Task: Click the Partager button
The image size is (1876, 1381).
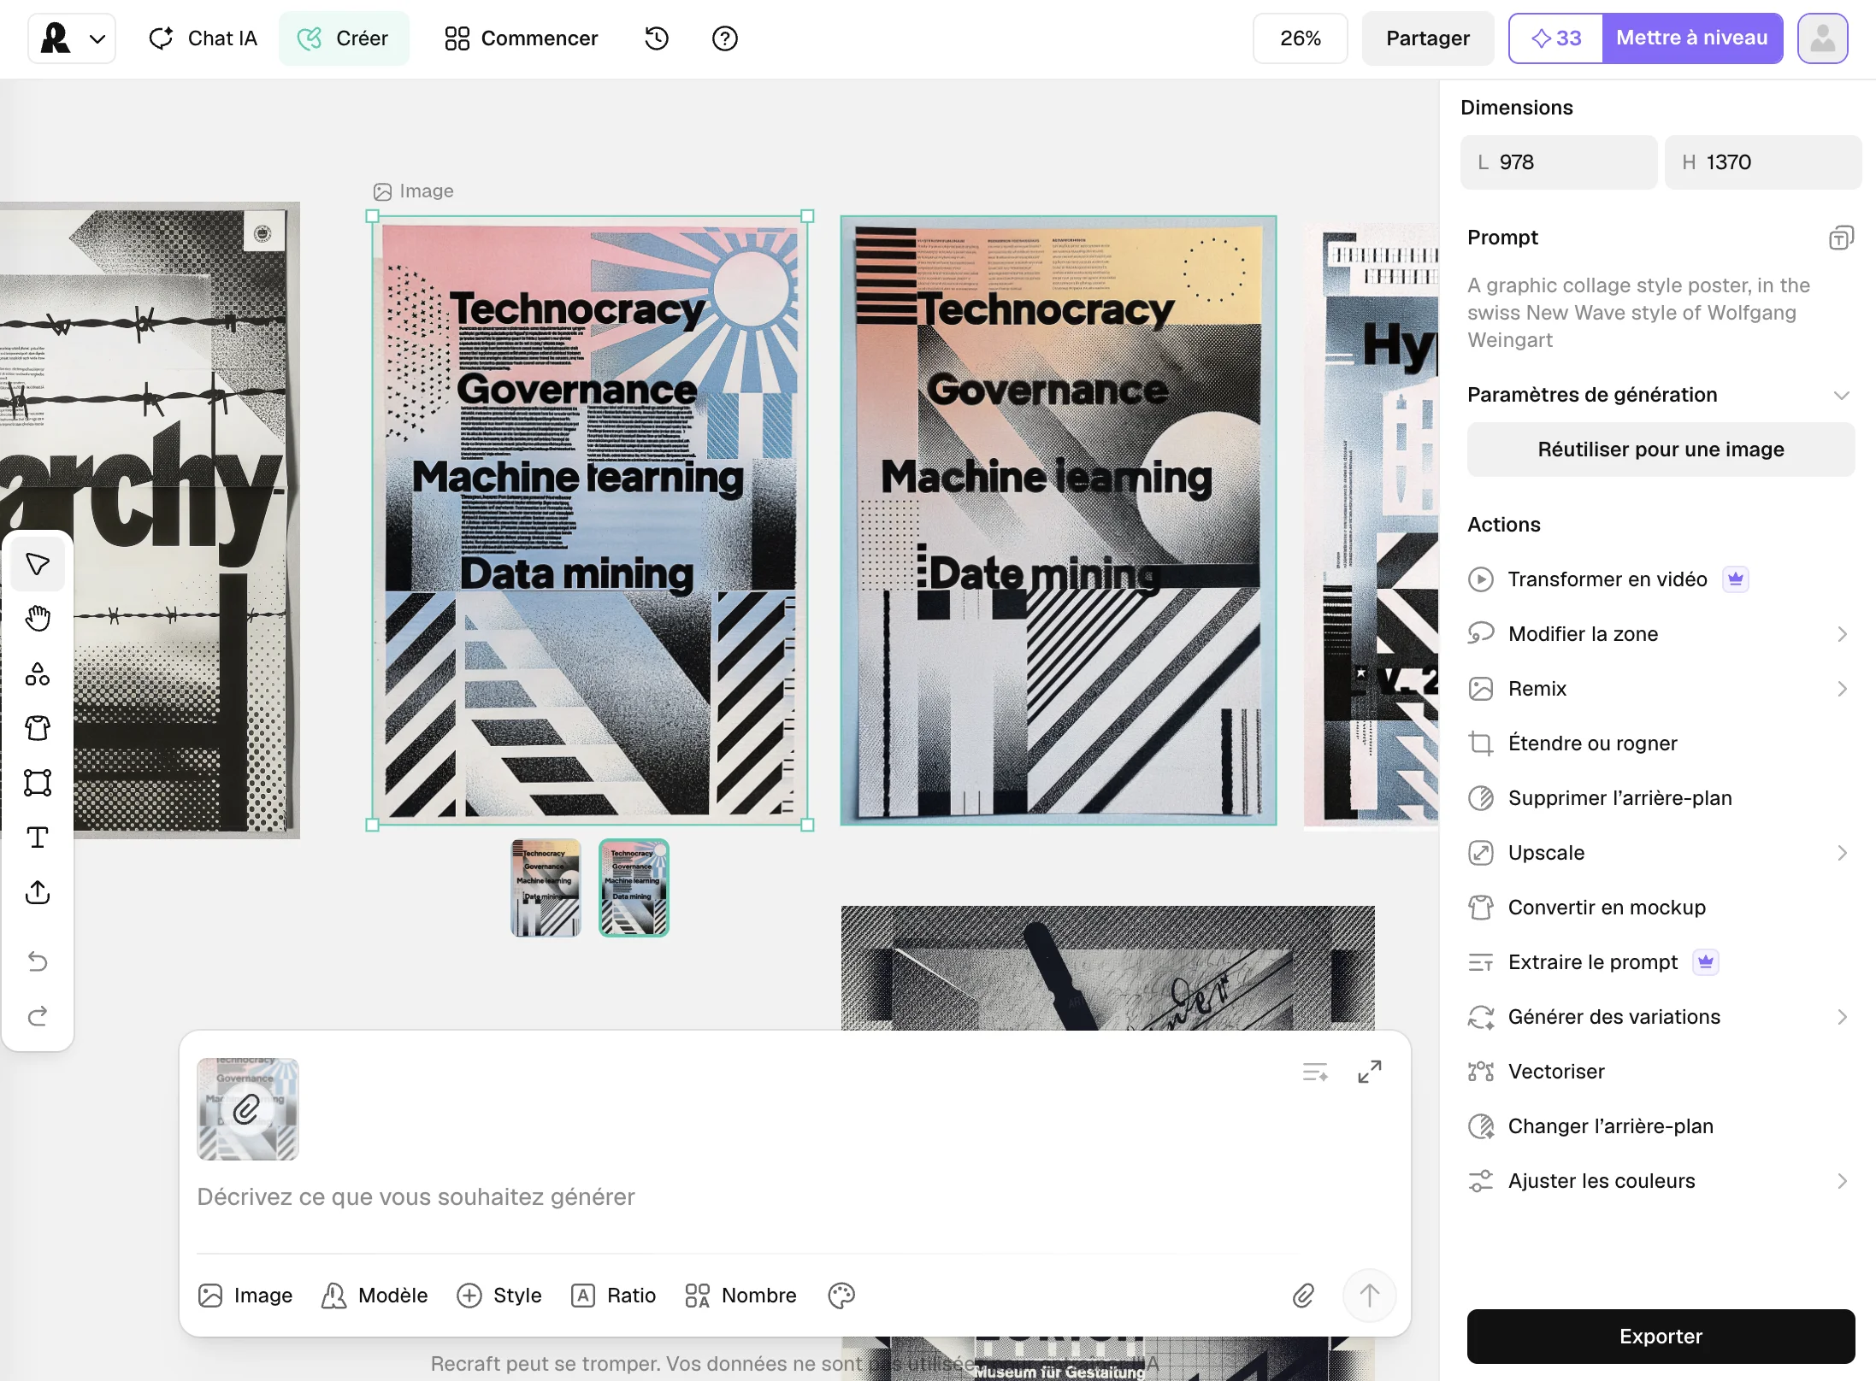Action: tap(1428, 38)
